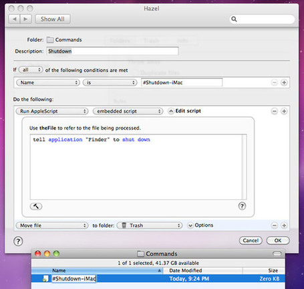Click the Show All button

pyautogui.click(x=53, y=19)
